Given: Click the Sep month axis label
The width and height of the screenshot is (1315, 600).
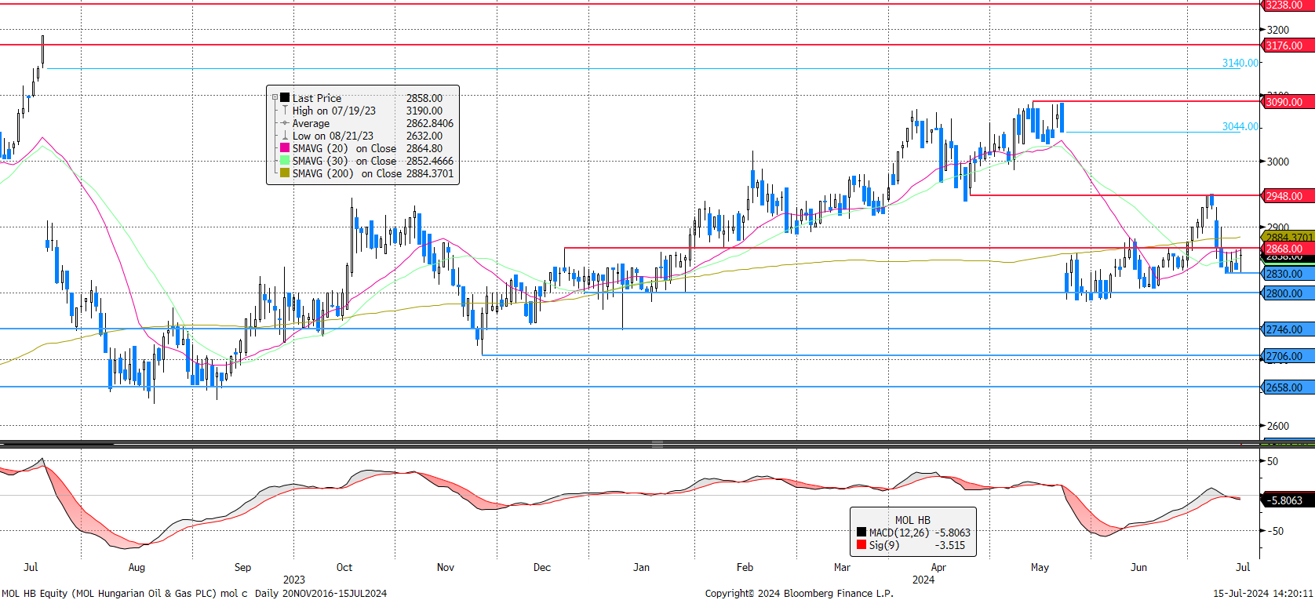Looking at the screenshot, I should (242, 567).
